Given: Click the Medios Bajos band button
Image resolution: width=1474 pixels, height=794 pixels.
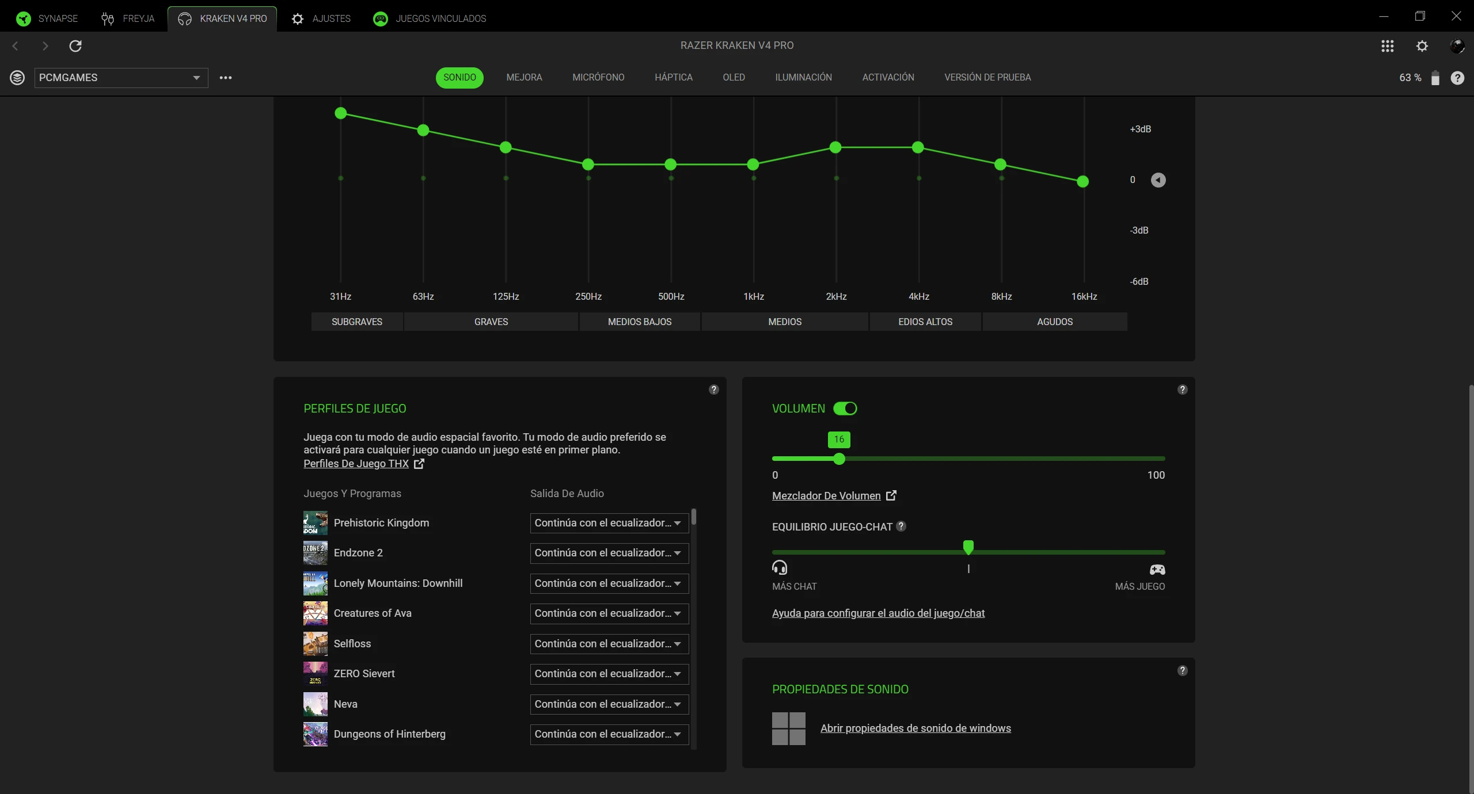Looking at the screenshot, I should (640, 322).
